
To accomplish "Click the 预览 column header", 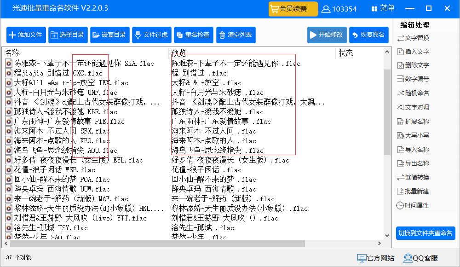I will (178, 53).
